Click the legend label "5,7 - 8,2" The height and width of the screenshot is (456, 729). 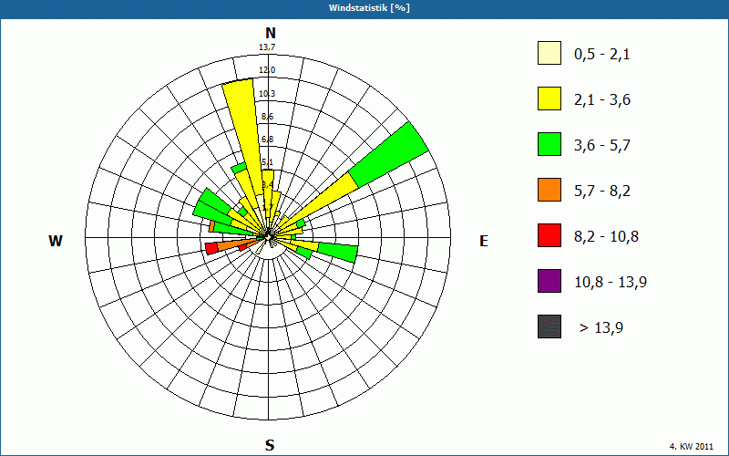click(x=602, y=192)
